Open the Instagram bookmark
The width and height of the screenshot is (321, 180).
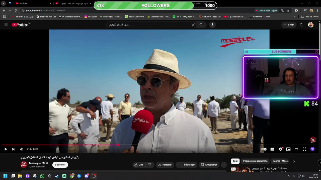[91, 17]
